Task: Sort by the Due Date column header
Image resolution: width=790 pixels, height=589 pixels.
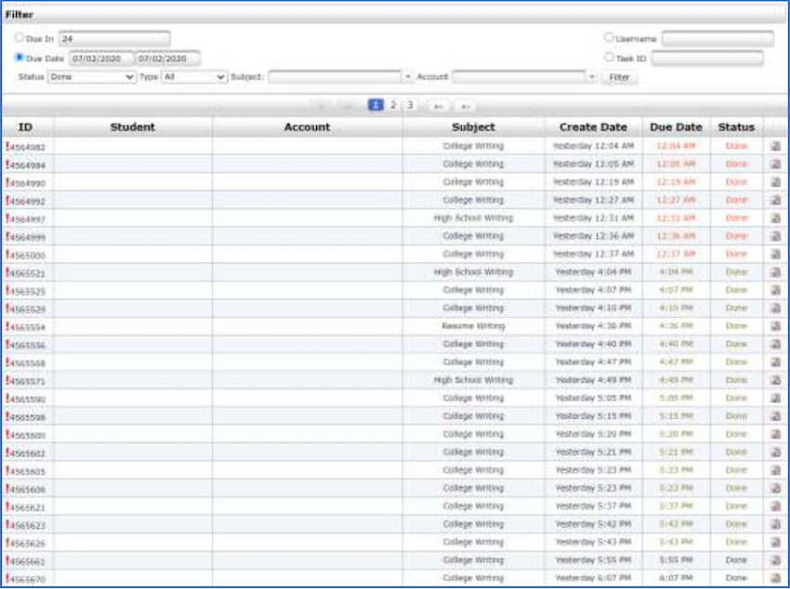Action: pos(676,127)
